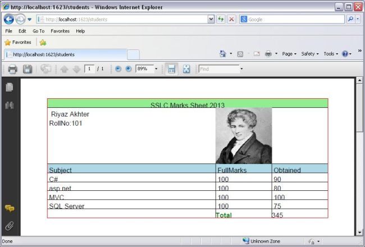Zoom out with the minus button

[118, 68]
